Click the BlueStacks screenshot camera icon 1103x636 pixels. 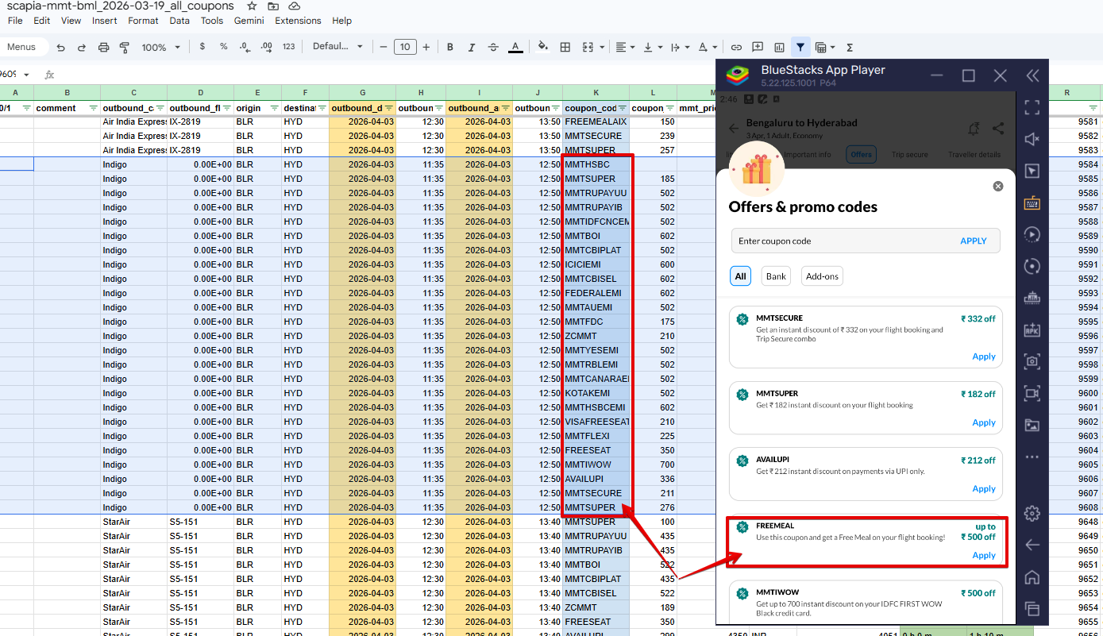coord(1032,361)
